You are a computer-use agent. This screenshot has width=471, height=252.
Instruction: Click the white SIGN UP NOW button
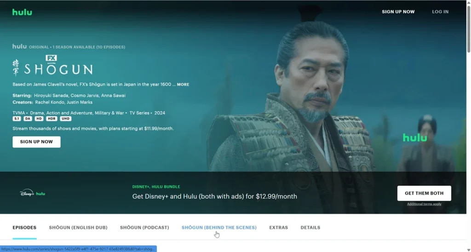pyautogui.click(x=36, y=142)
